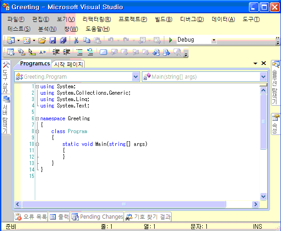
Task: Uncomment the selected lines via the toolbar icon
Action: tap(90, 52)
